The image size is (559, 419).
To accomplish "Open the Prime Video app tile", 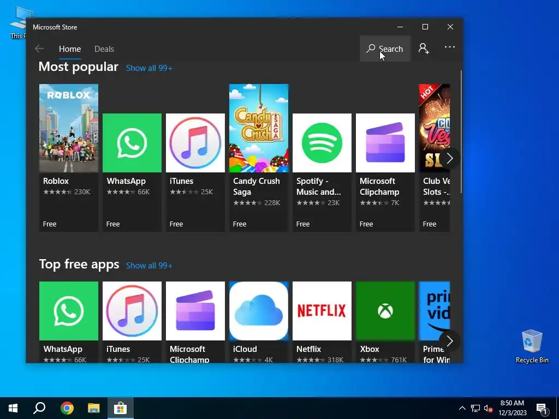I will (434, 322).
